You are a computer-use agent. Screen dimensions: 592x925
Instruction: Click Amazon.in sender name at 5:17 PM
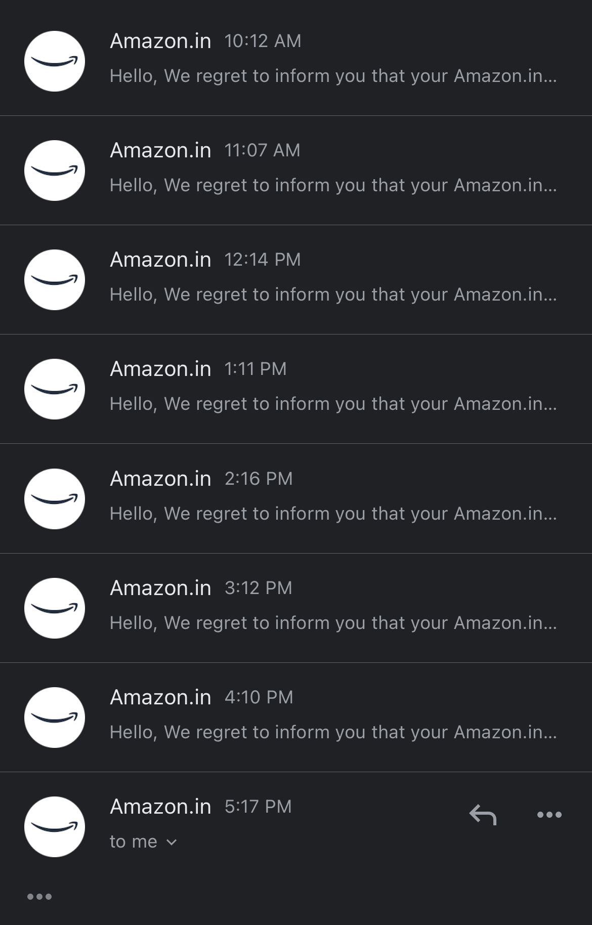[x=160, y=807]
